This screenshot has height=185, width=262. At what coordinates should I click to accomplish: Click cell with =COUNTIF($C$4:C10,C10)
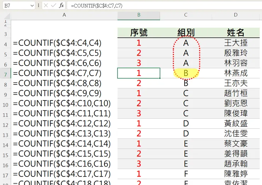point(64,103)
